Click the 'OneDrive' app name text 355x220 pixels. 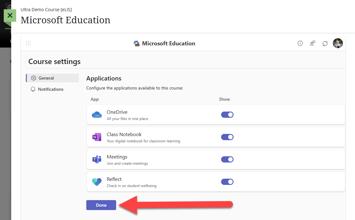[117, 112]
